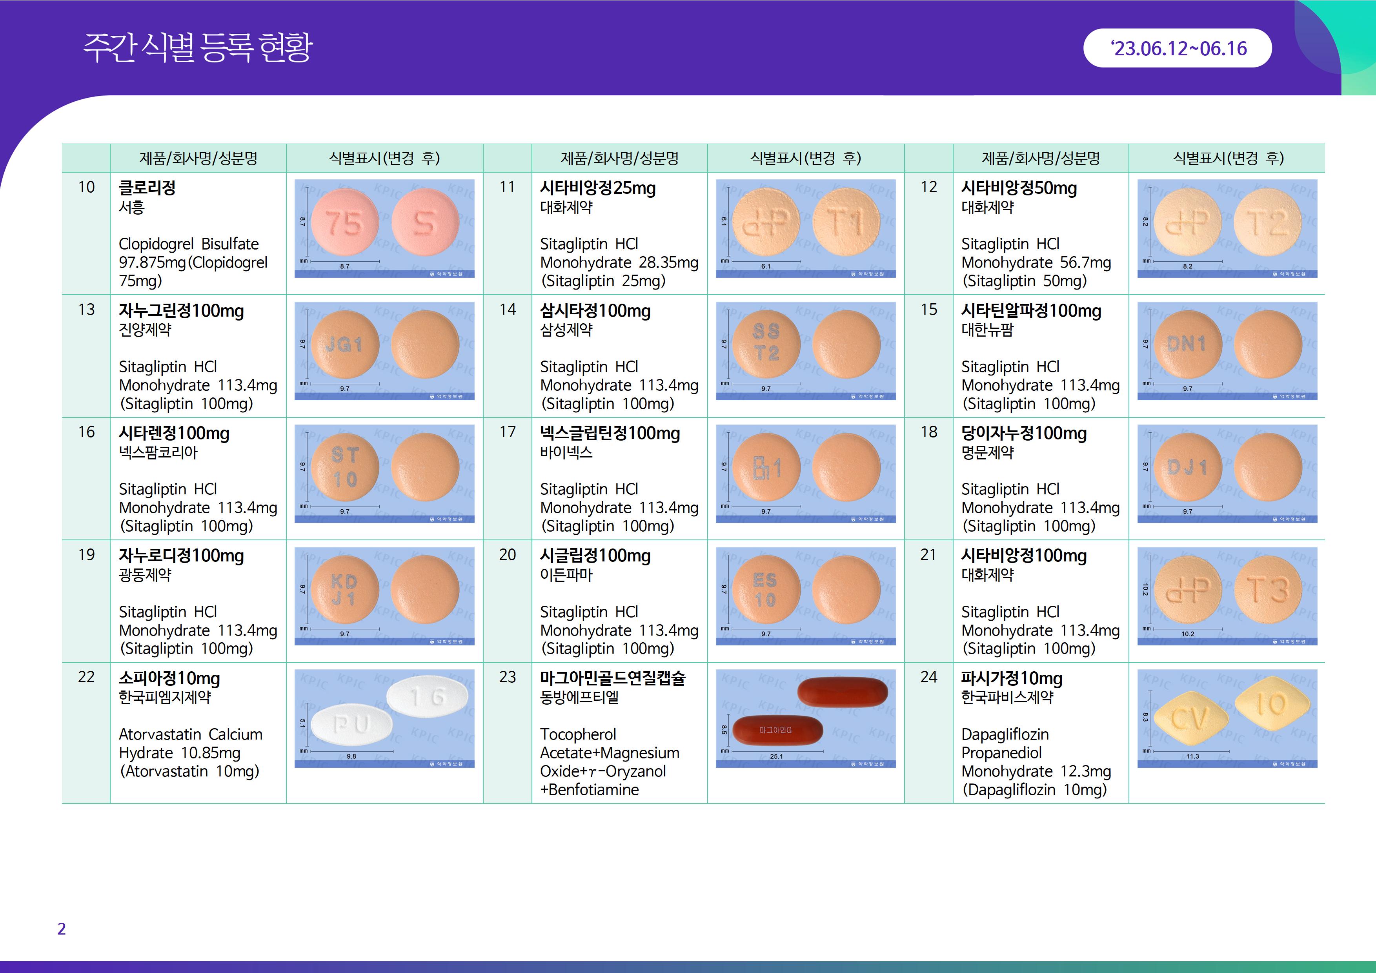Select the orange pill imprinted T1

click(x=846, y=222)
